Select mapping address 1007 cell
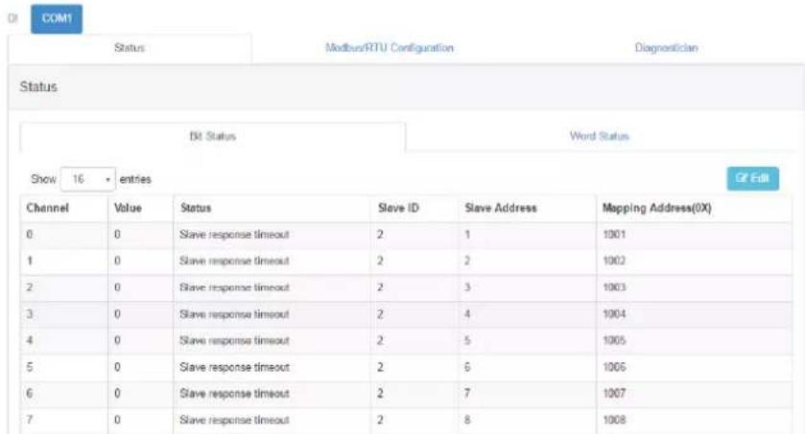Image resolution: width=805 pixels, height=434 pixels. (x=694, y=394)
